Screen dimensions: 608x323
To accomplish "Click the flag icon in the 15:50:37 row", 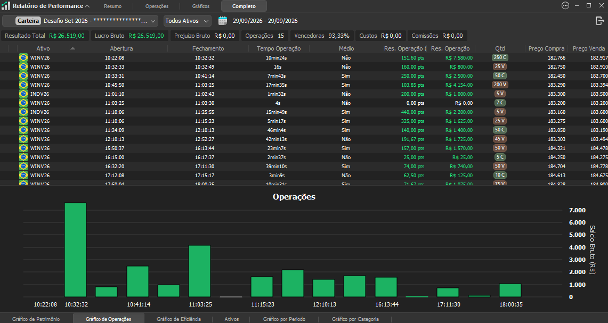I will click(23, 148).
